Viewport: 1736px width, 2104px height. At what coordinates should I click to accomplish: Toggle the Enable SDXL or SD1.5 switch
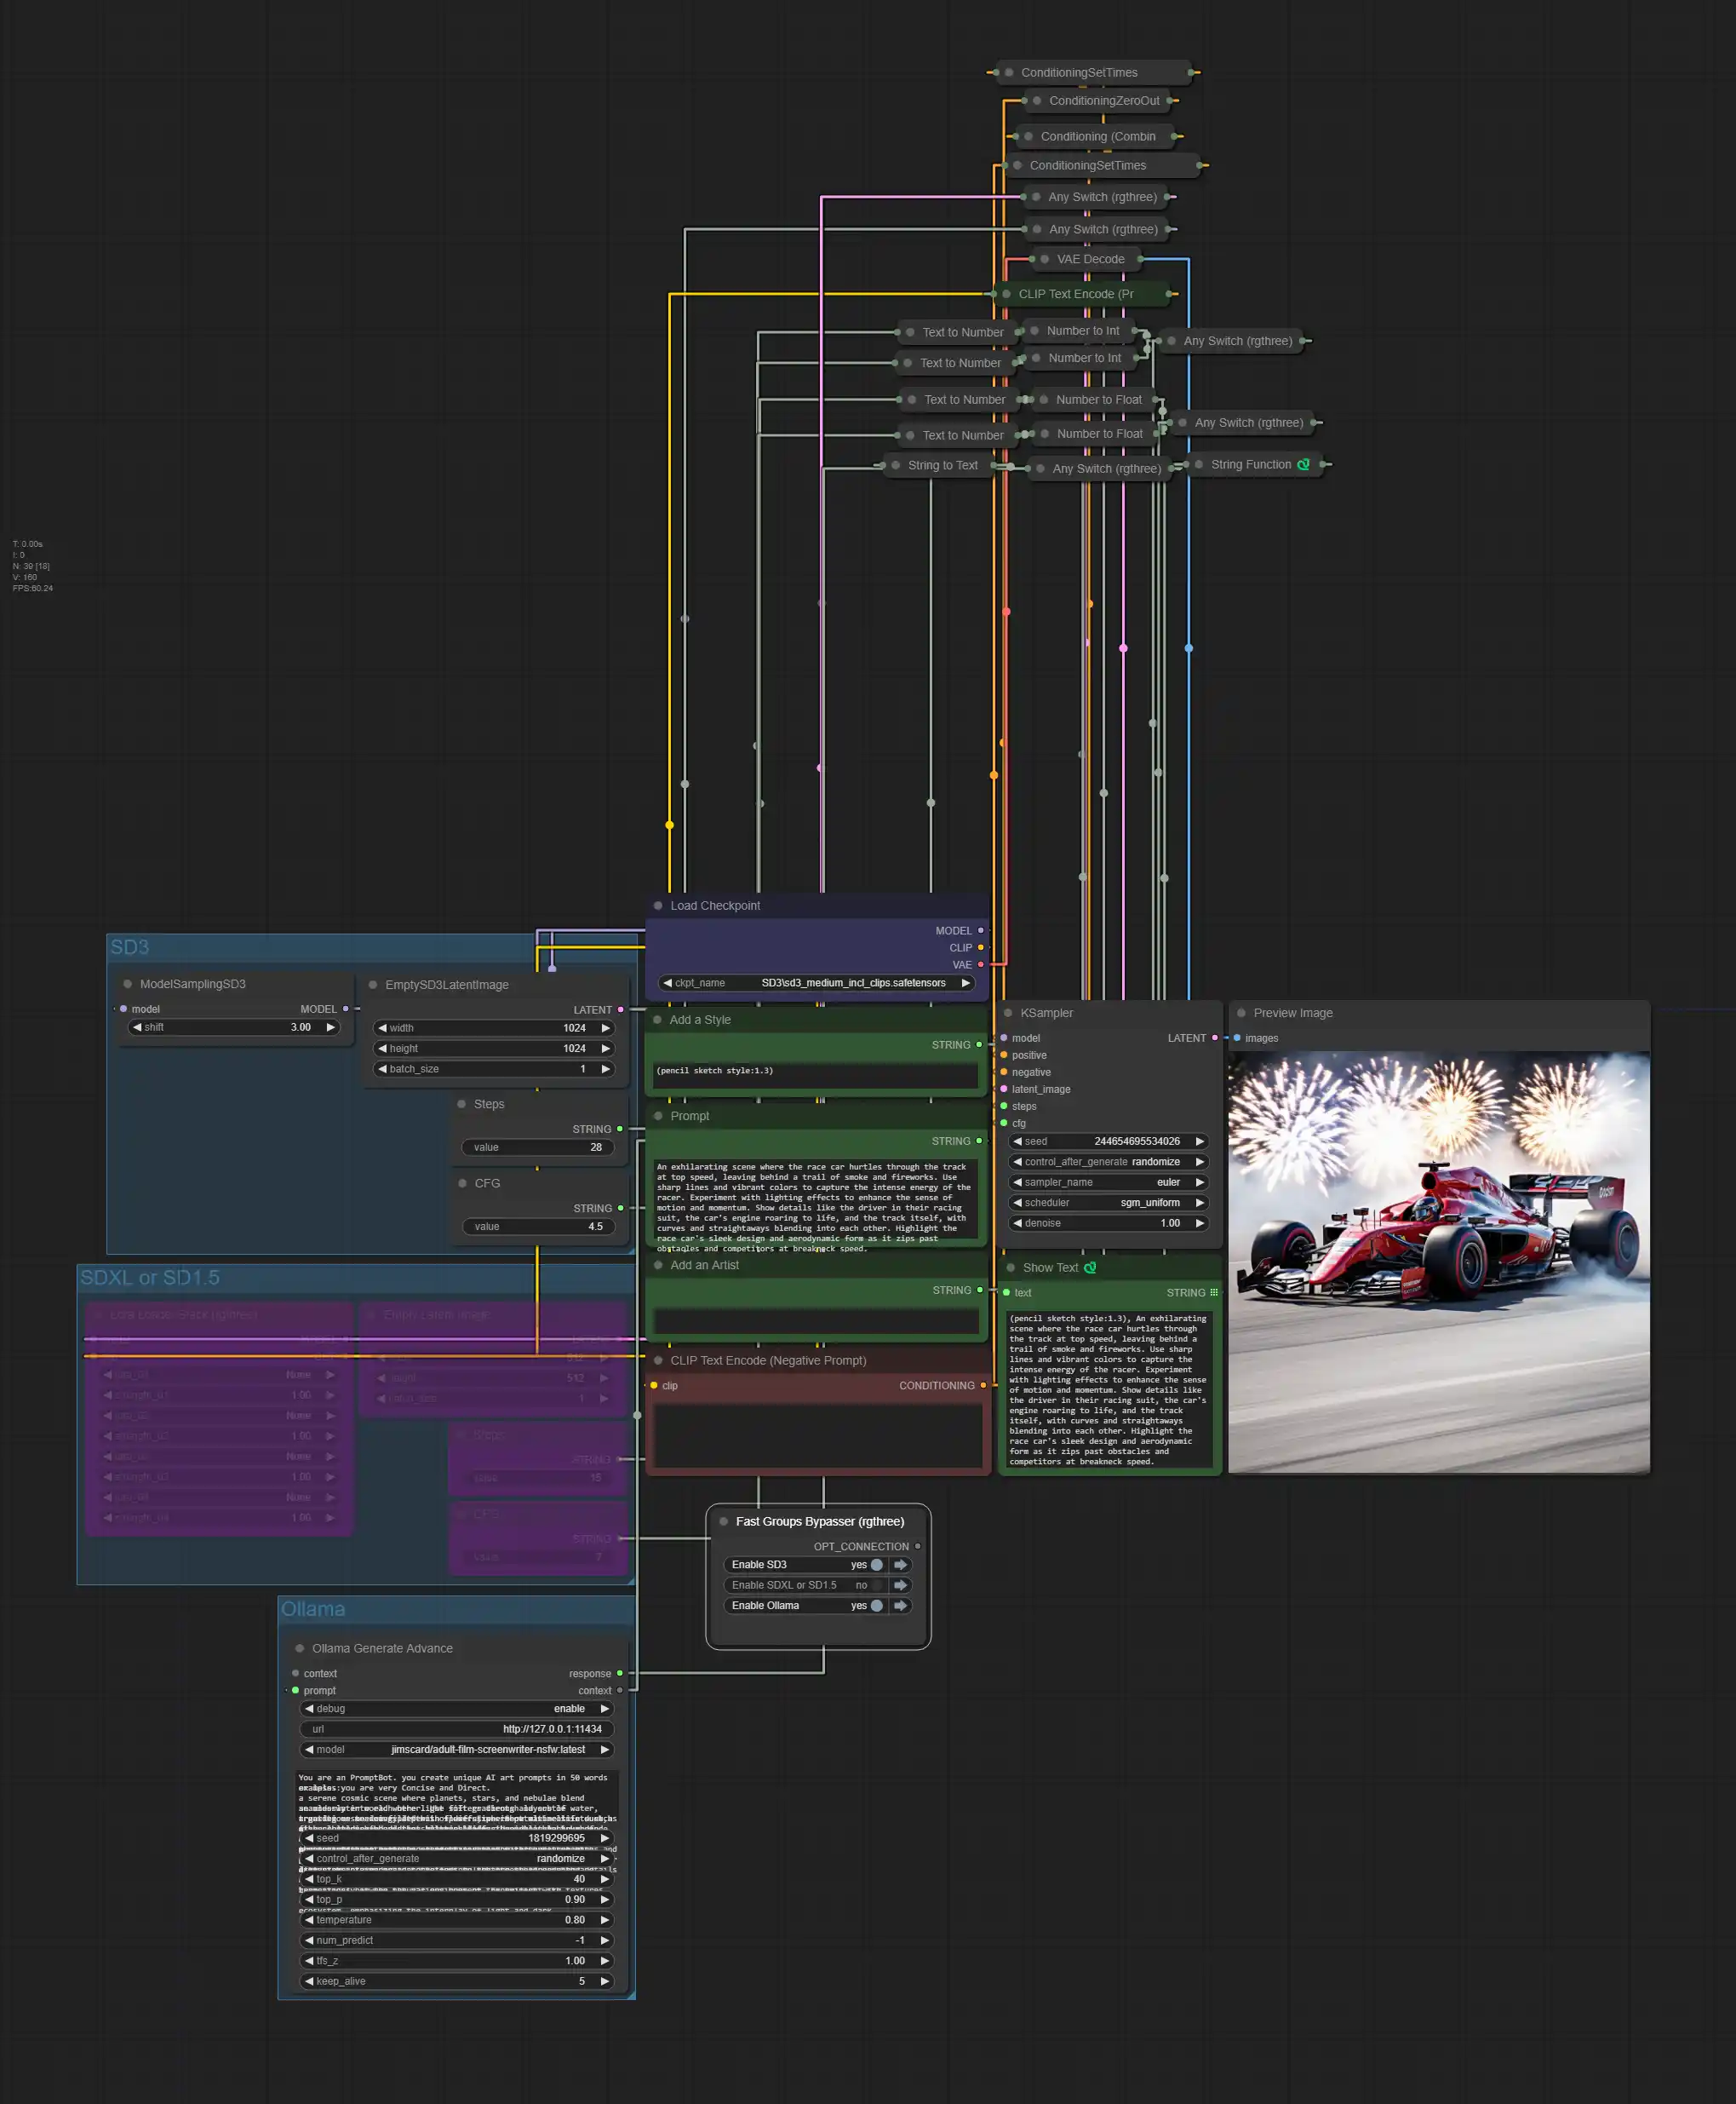point(876,1584)
